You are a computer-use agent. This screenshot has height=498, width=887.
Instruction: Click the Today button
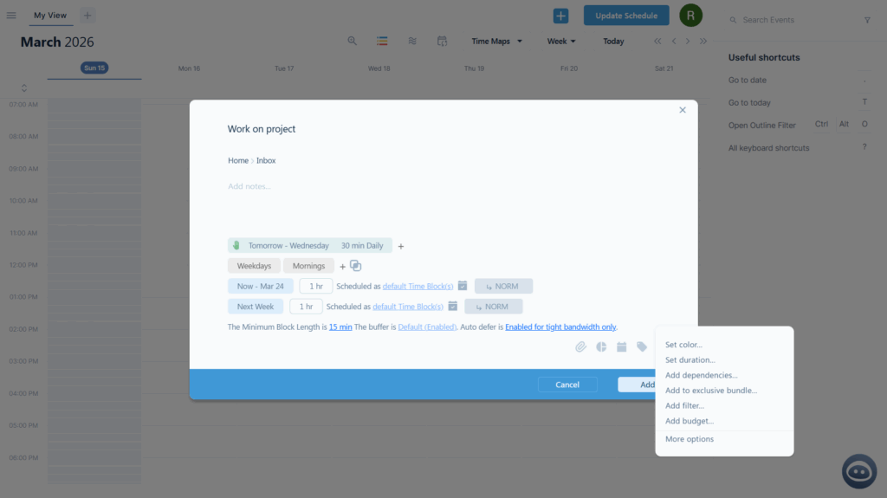pos(613,42)
